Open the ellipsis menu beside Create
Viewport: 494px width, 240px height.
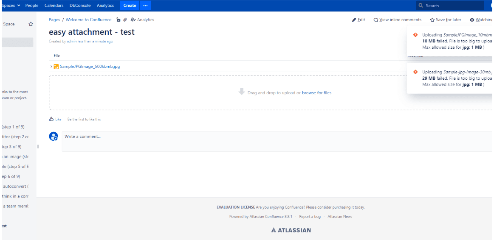145,6
